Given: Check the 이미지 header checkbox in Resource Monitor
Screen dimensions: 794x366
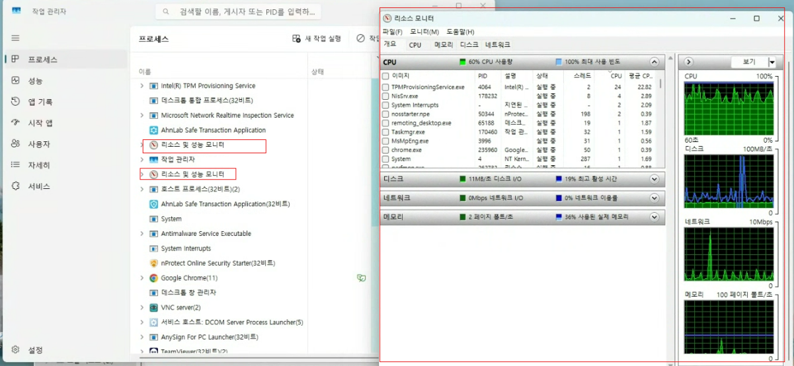Looking at the screenshot, I should pyautogui.click(x=385, y=76).
